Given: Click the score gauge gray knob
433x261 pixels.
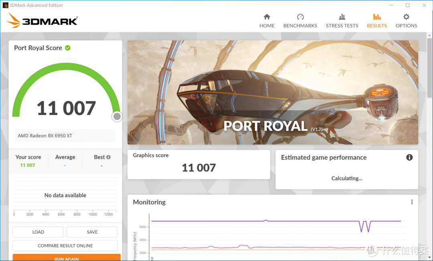Looking at the screenshot, I should [x=117, y=117].
